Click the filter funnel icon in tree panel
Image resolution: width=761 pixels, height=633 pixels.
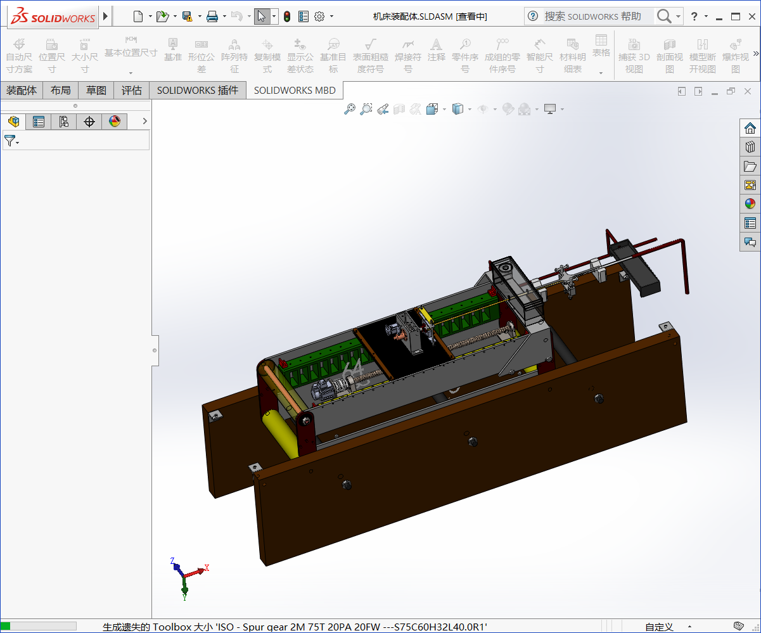tap(10, 141)
